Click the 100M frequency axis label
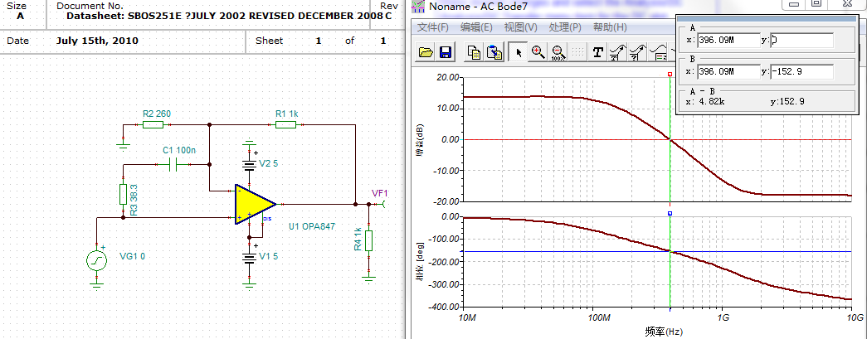 (598, 318)
